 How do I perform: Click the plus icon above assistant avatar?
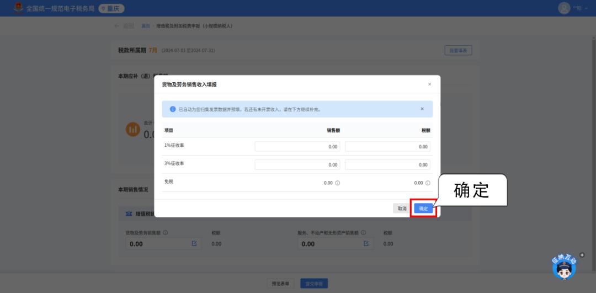tap(582, 254)
